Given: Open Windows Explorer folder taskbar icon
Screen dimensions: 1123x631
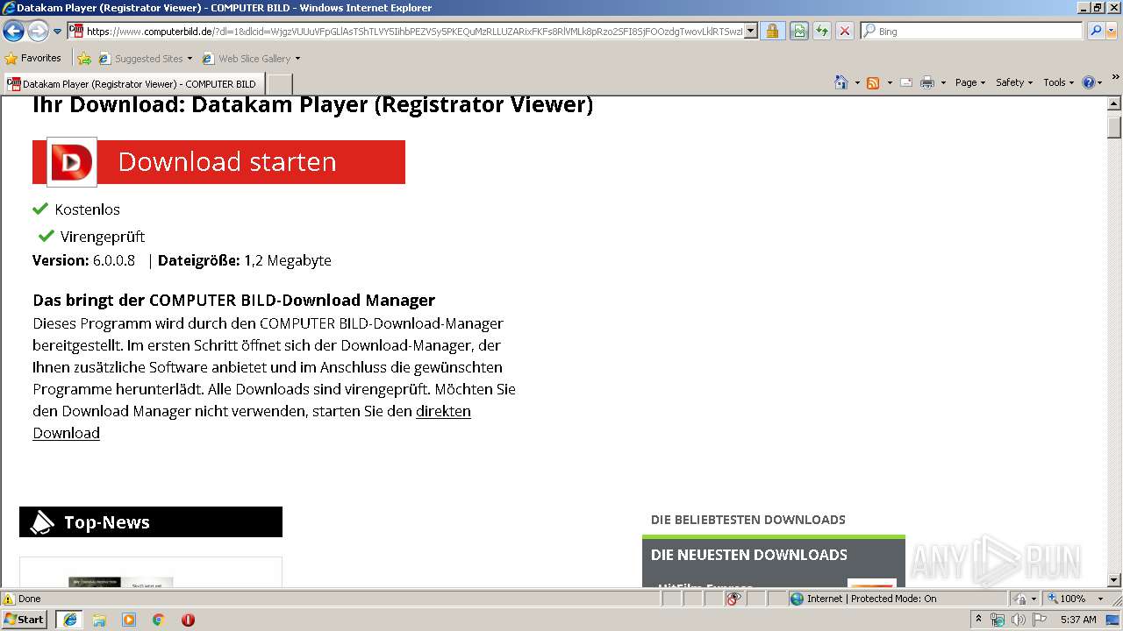Looking at the screenshot, I should (x=99, y=620).
